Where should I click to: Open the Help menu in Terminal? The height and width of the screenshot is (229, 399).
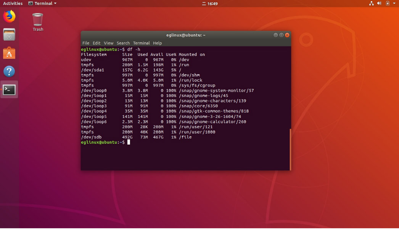158,43
